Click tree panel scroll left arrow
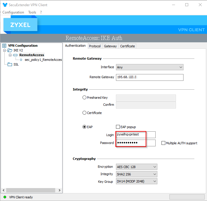This screenshot has width=207, height=201. click(4, 190)
